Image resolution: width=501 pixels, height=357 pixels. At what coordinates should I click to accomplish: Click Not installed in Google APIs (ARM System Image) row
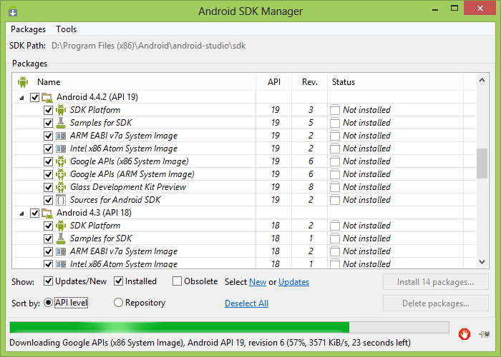366,174
